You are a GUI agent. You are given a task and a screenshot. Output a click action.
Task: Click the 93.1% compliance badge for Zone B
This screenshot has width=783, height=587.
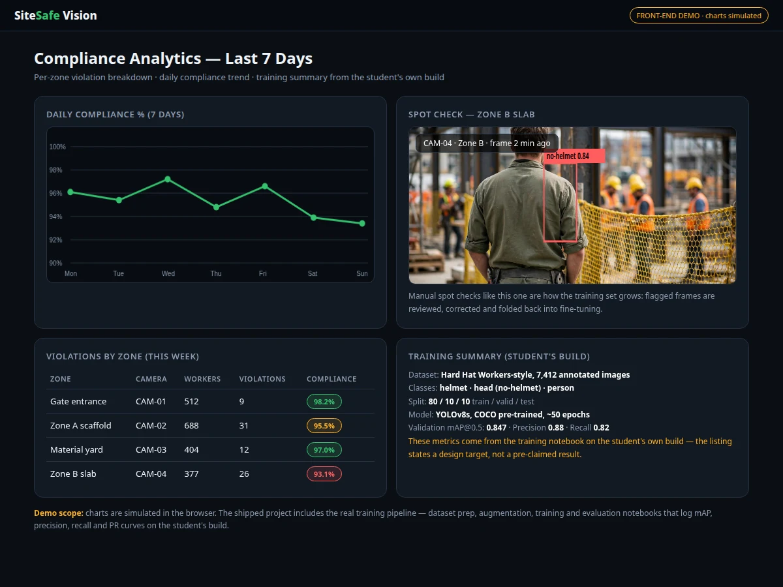(324, 474)
